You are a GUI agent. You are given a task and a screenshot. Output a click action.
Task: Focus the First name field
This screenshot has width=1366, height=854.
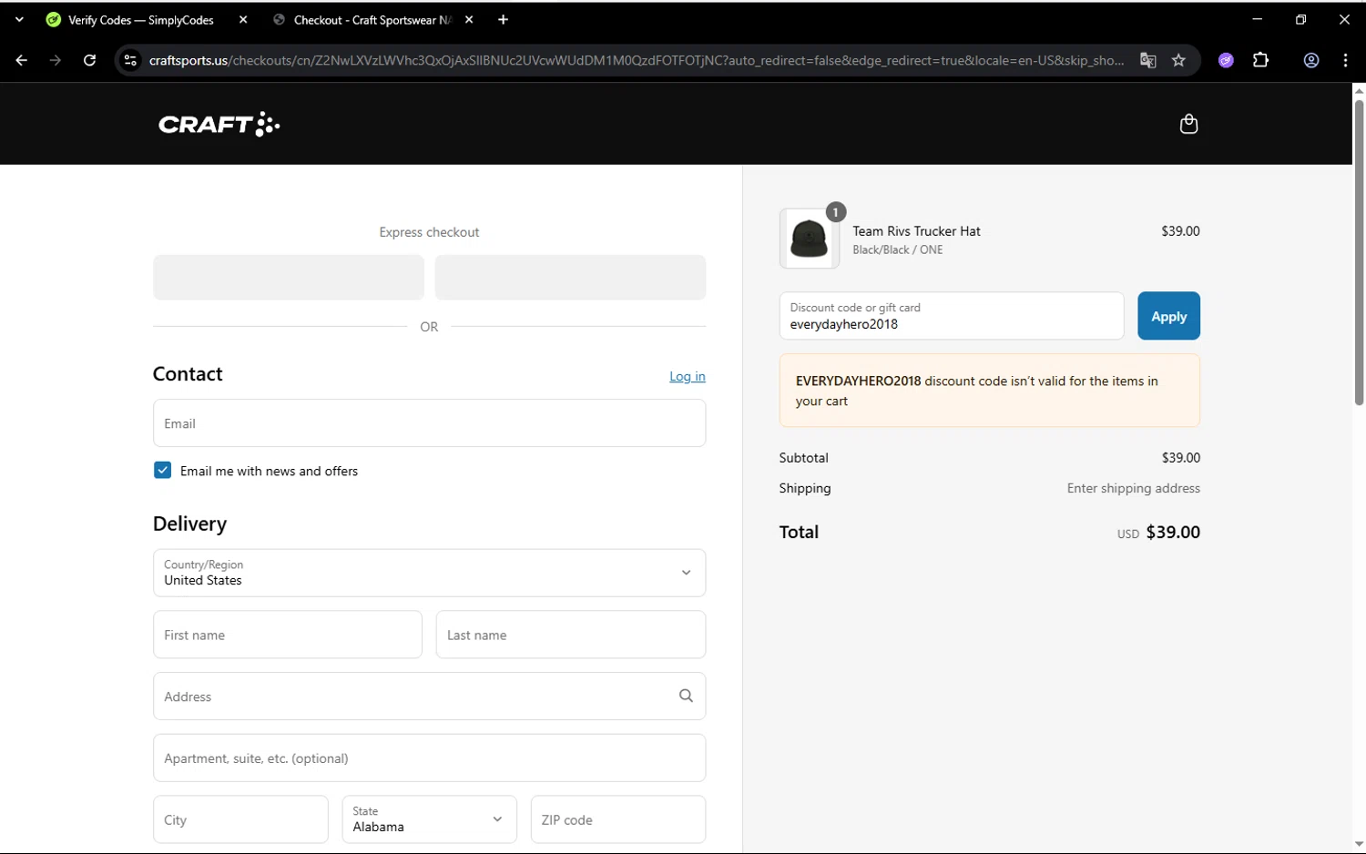(288, 635)
